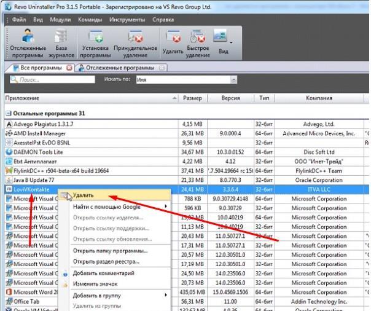
Task: Select the Etxt Антиплагиат icon
Action: pyautogui.click(x=9, y=162)
